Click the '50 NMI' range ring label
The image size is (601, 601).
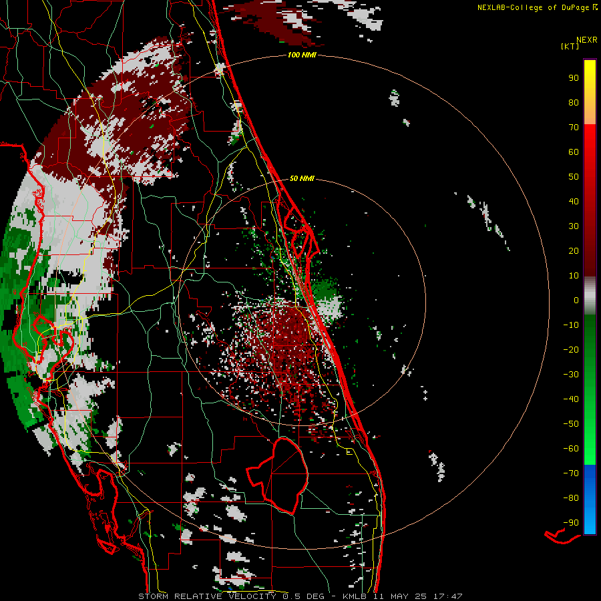(x=302, y=178)
